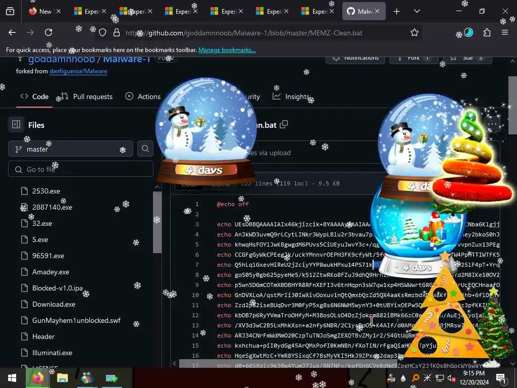
Task: Open a new tab with the plus button
Action: click(397, 12)
